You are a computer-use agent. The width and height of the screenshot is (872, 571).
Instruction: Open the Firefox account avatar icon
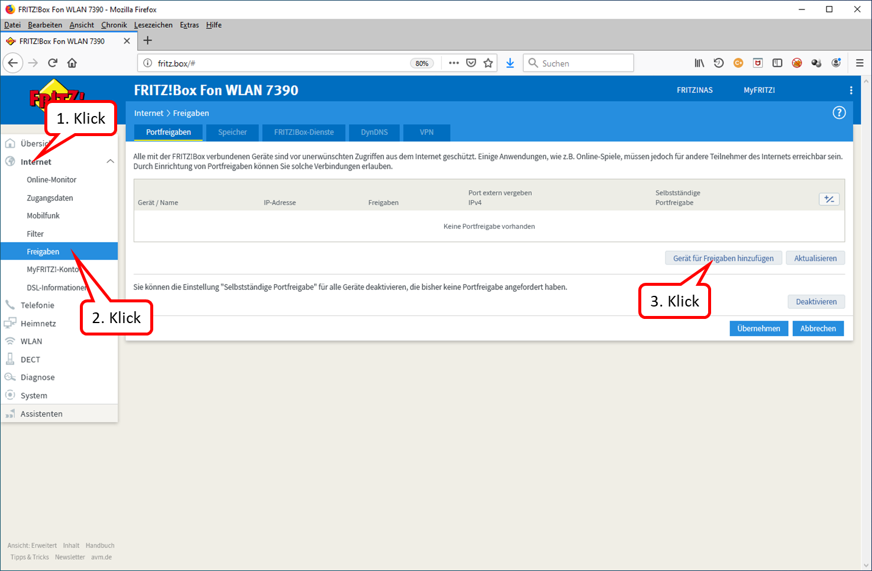tap(836, 63)
